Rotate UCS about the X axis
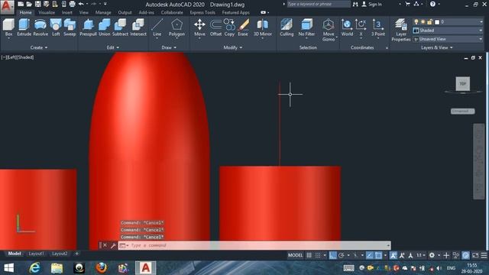 point(361,27)
